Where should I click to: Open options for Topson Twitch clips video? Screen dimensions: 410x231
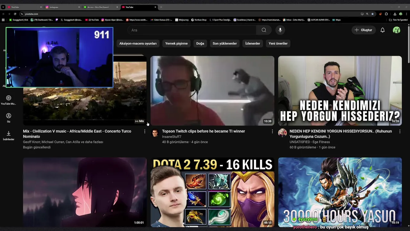[272, 132]
